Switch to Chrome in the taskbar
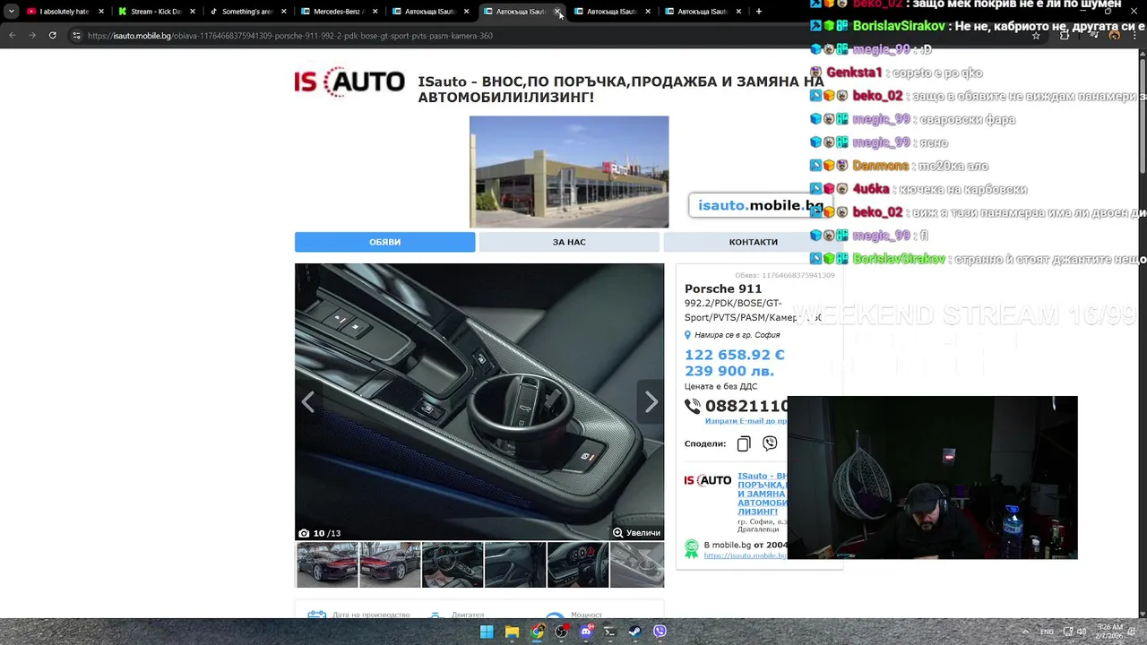The height and width of the screenshot is (645, 1147). point(537,632)
